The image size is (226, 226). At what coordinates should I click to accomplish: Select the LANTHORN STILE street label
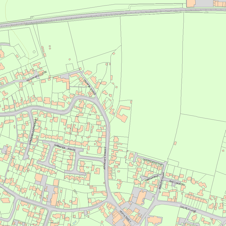[x=153, y=161]
